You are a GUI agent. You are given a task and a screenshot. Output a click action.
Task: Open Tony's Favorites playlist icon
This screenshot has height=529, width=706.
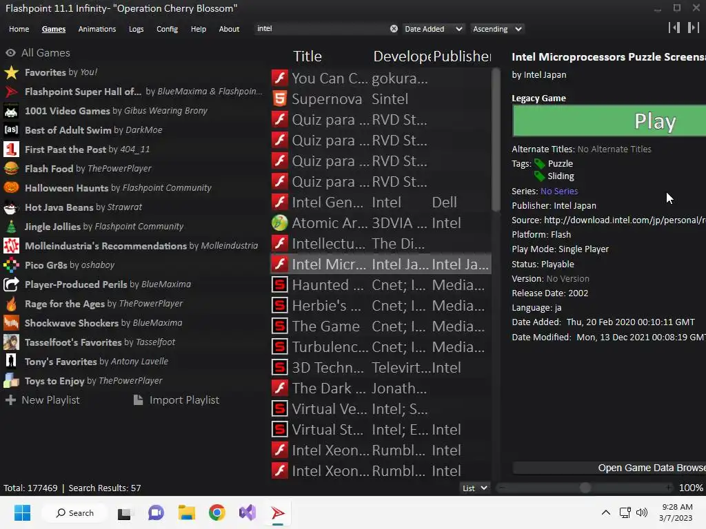click(11, 361)
